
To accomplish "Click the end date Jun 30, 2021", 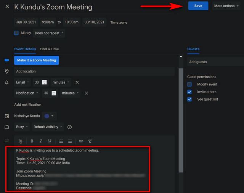I will click(94, 22).
